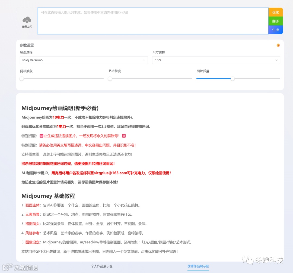The height and width of the screenshot is (273, 293).
Task: Open the 尺寸选择 dropdown showing 16:9
Action: point(216,60)
